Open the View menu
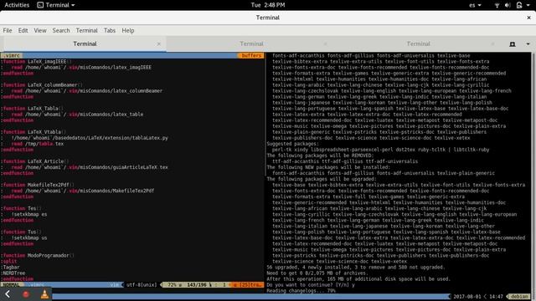Viewport: 536px width, 301px height. coord(40,30)
